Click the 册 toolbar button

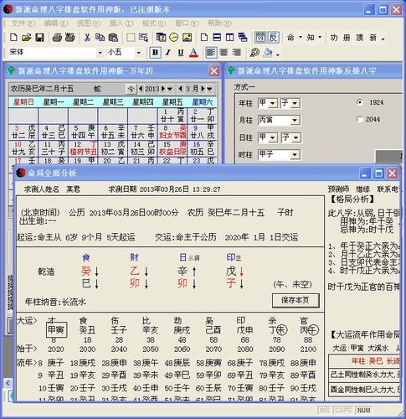click(x=347, y=38)
